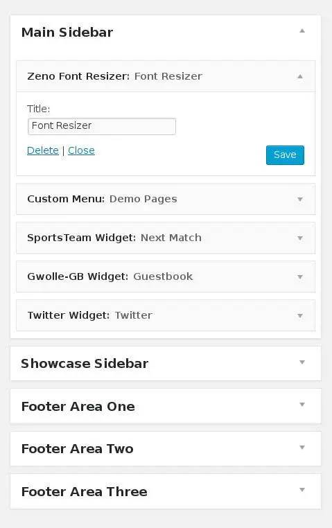Open the Showcase Sidebar heading

pos(85,364)
